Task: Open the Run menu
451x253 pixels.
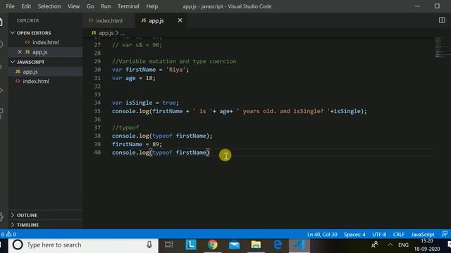Action: [x=106, y=6]
